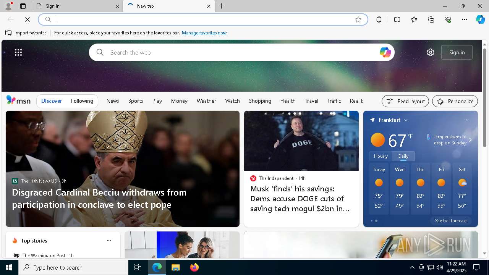Viewport: 489px width, 275px height.
Task: Open Musk DOGE savings article
Action: click(300, 199)
